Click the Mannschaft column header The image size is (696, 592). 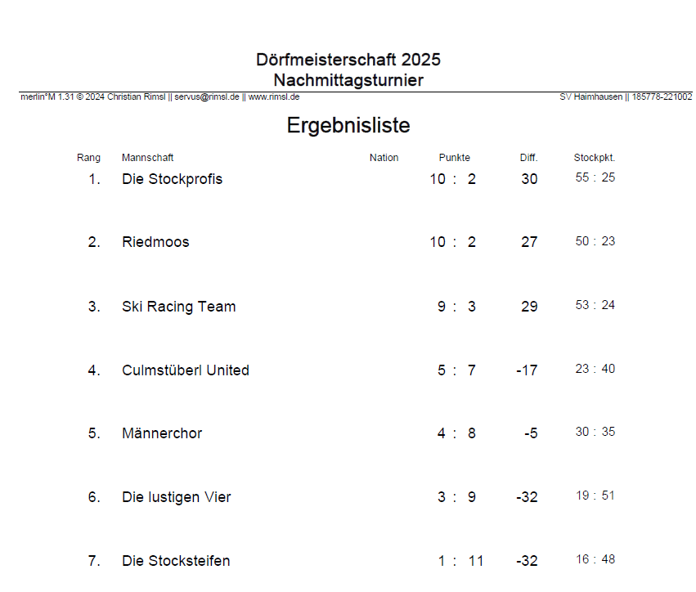pos(148,158)
